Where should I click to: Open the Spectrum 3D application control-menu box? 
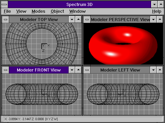click(4, 4)
